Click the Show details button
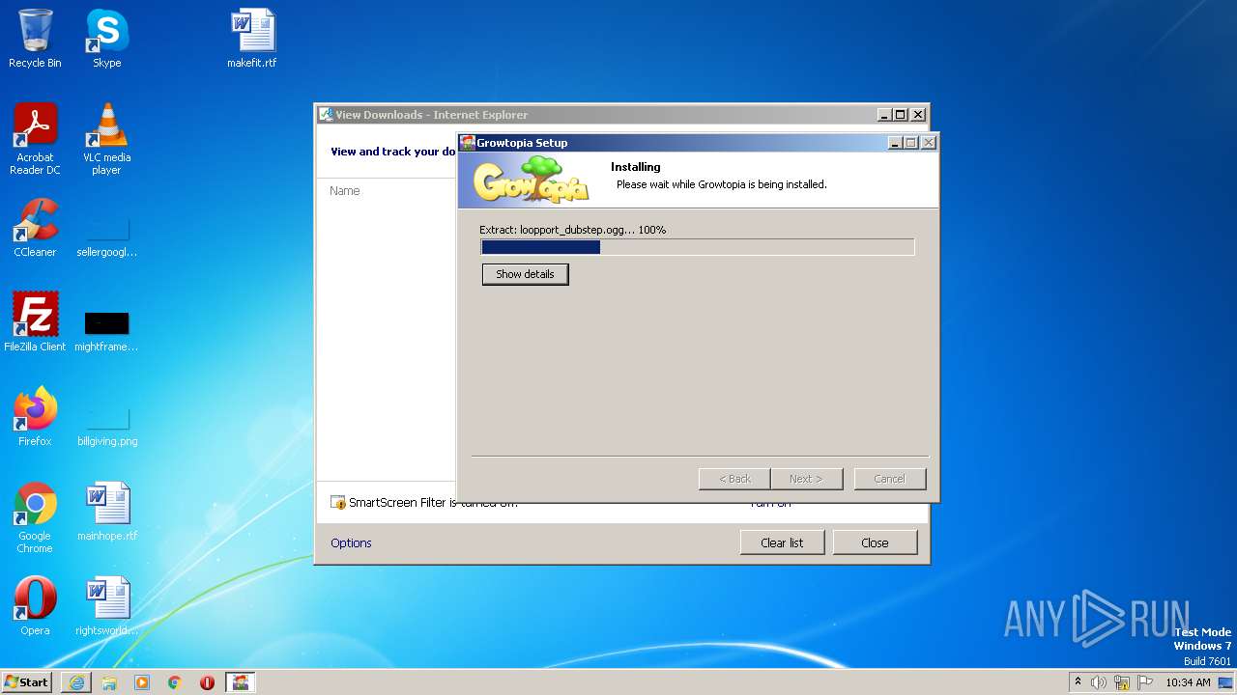Image resolution: width=1237 pixels, height=695 pixels. (x=525, y=274)
